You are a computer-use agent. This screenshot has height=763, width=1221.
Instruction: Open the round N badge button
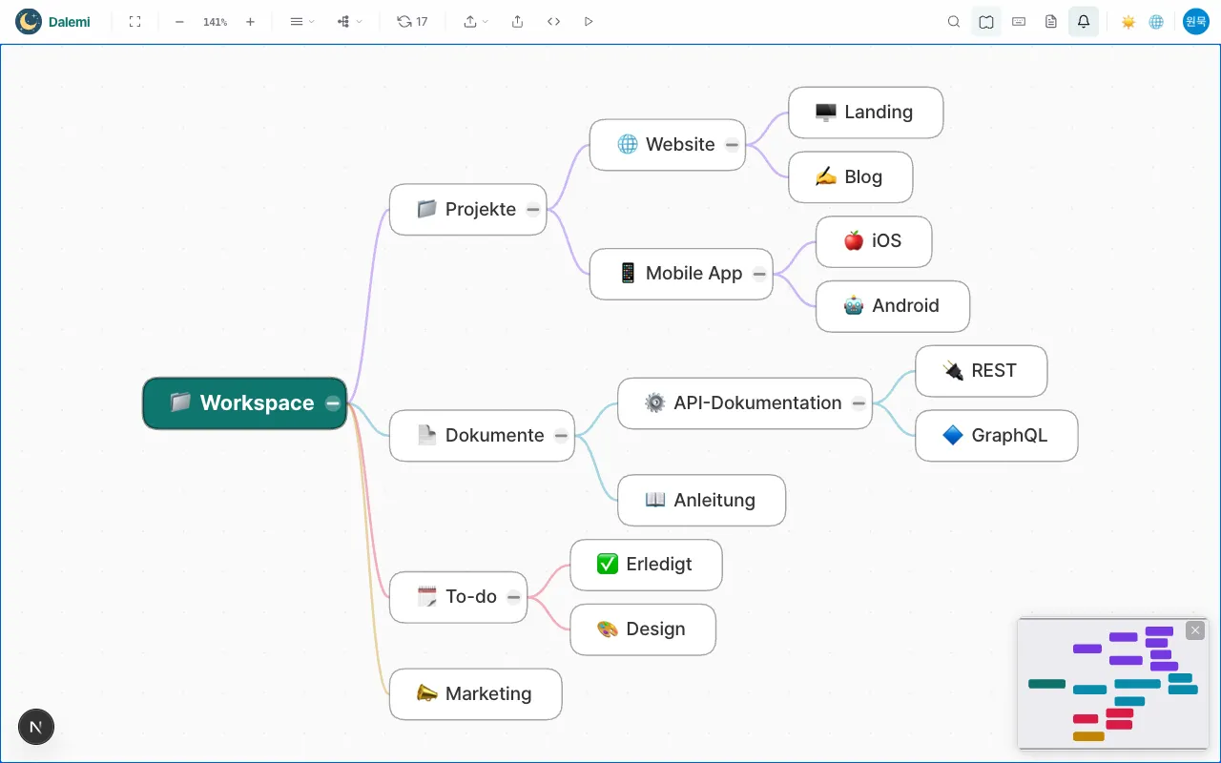pos(36,727)
